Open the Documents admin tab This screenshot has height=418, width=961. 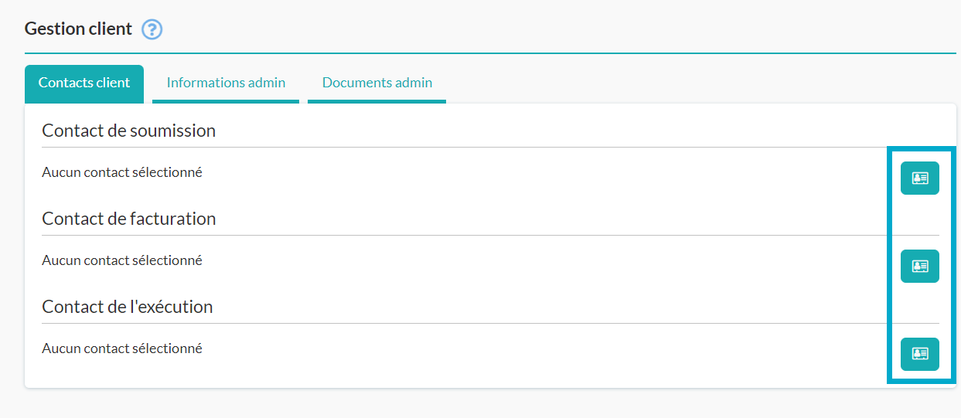click(377, 83)
